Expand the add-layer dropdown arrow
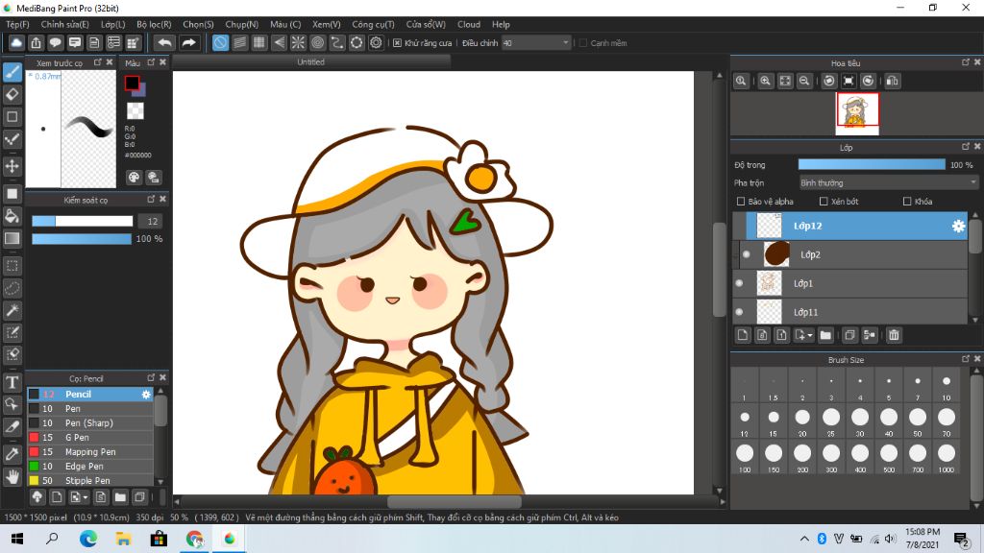Screen dimensions: 984x553 point(809,335)
